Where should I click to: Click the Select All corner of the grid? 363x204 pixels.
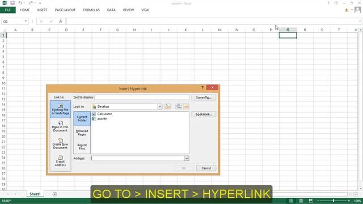3,30
